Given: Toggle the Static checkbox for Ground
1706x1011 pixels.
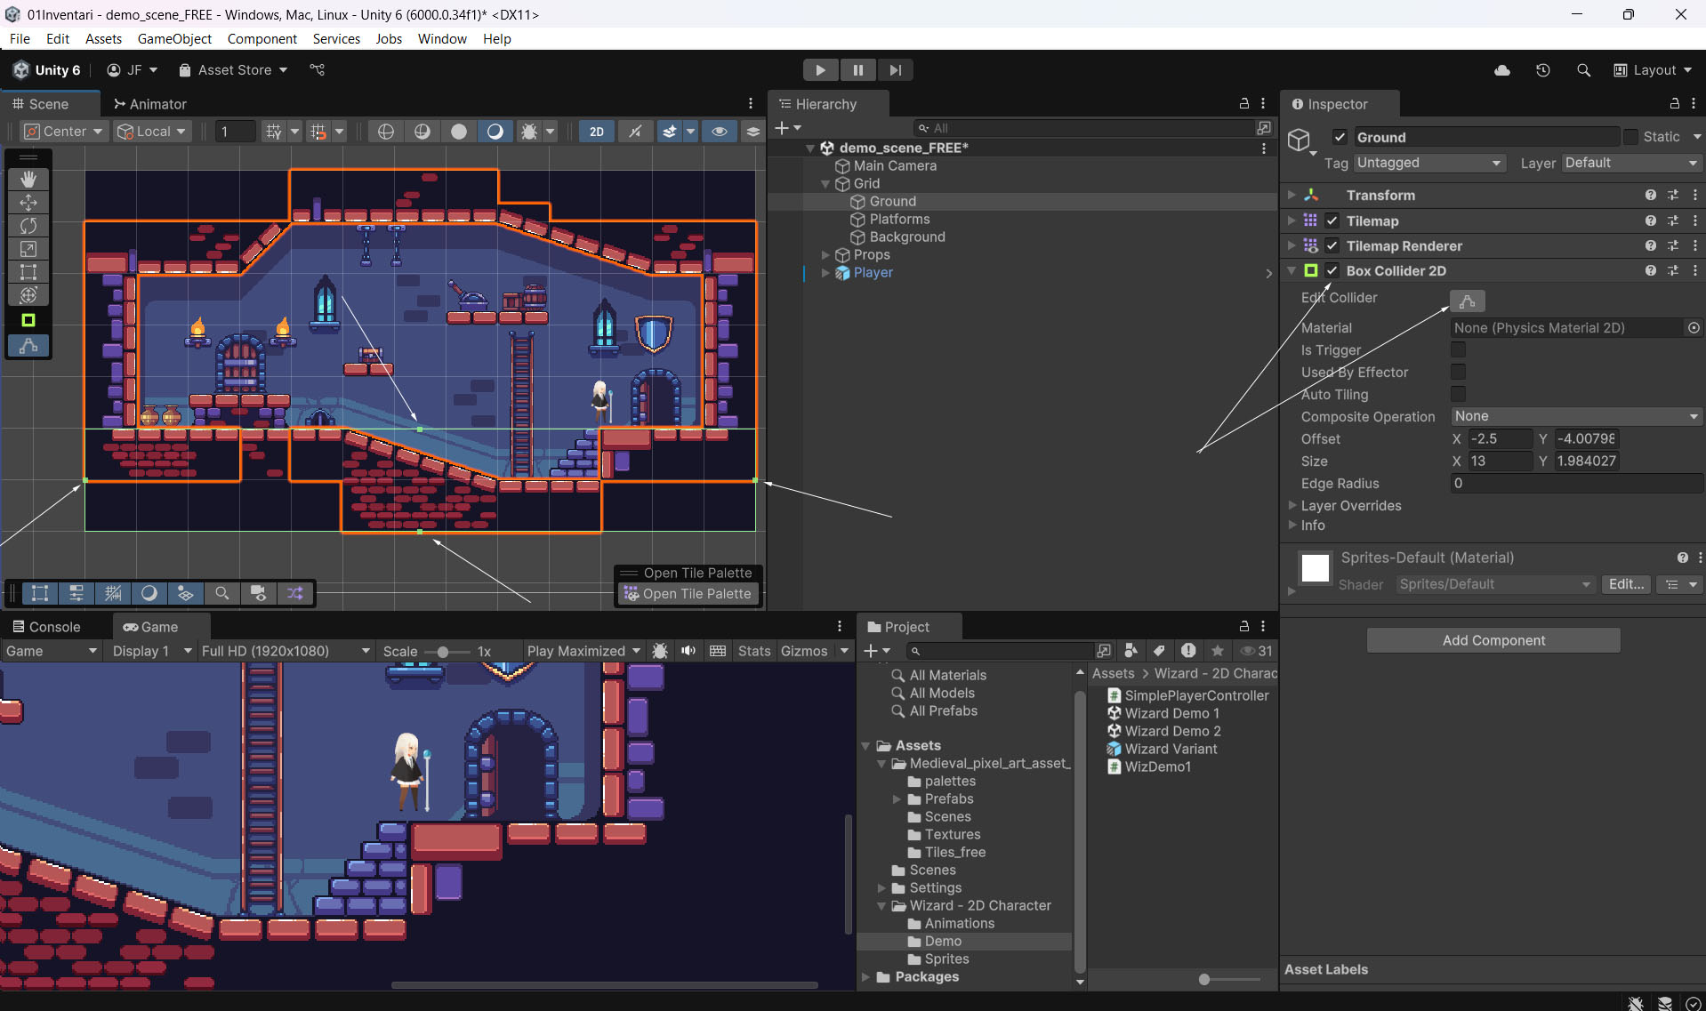Looking at the screenshot, I should [x=1630, y=137].
